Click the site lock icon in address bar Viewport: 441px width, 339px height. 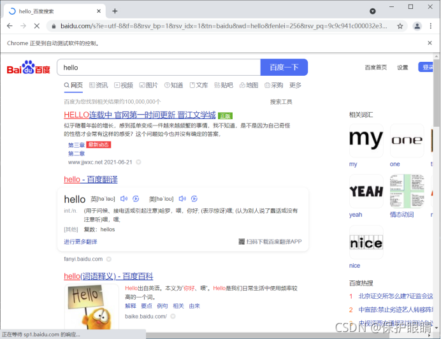pos(54,26)
